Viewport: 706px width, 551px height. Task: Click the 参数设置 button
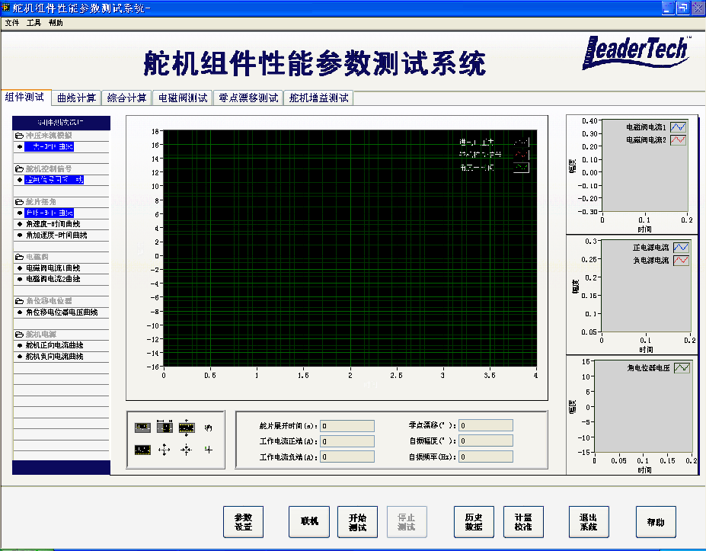point(243,522)
